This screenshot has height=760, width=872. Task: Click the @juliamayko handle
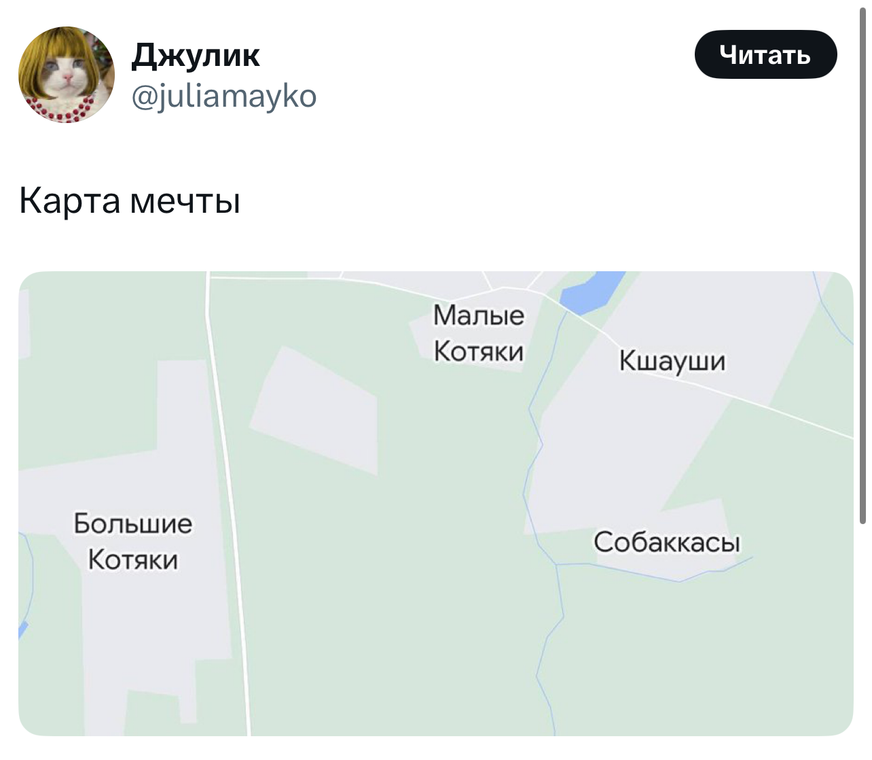point(223,96)
